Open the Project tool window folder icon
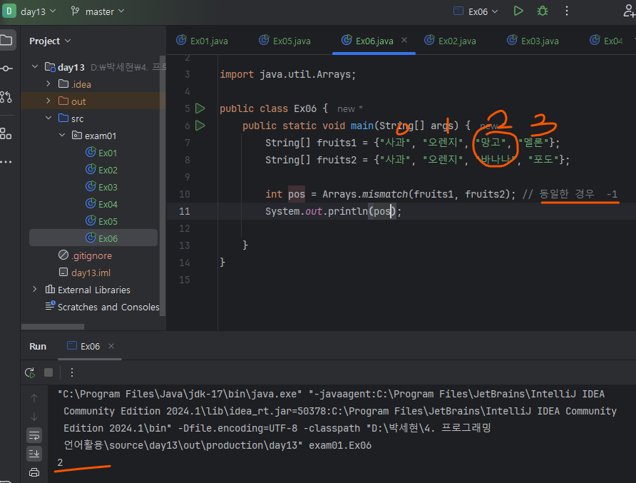636x483 pixels. point(7,40)
